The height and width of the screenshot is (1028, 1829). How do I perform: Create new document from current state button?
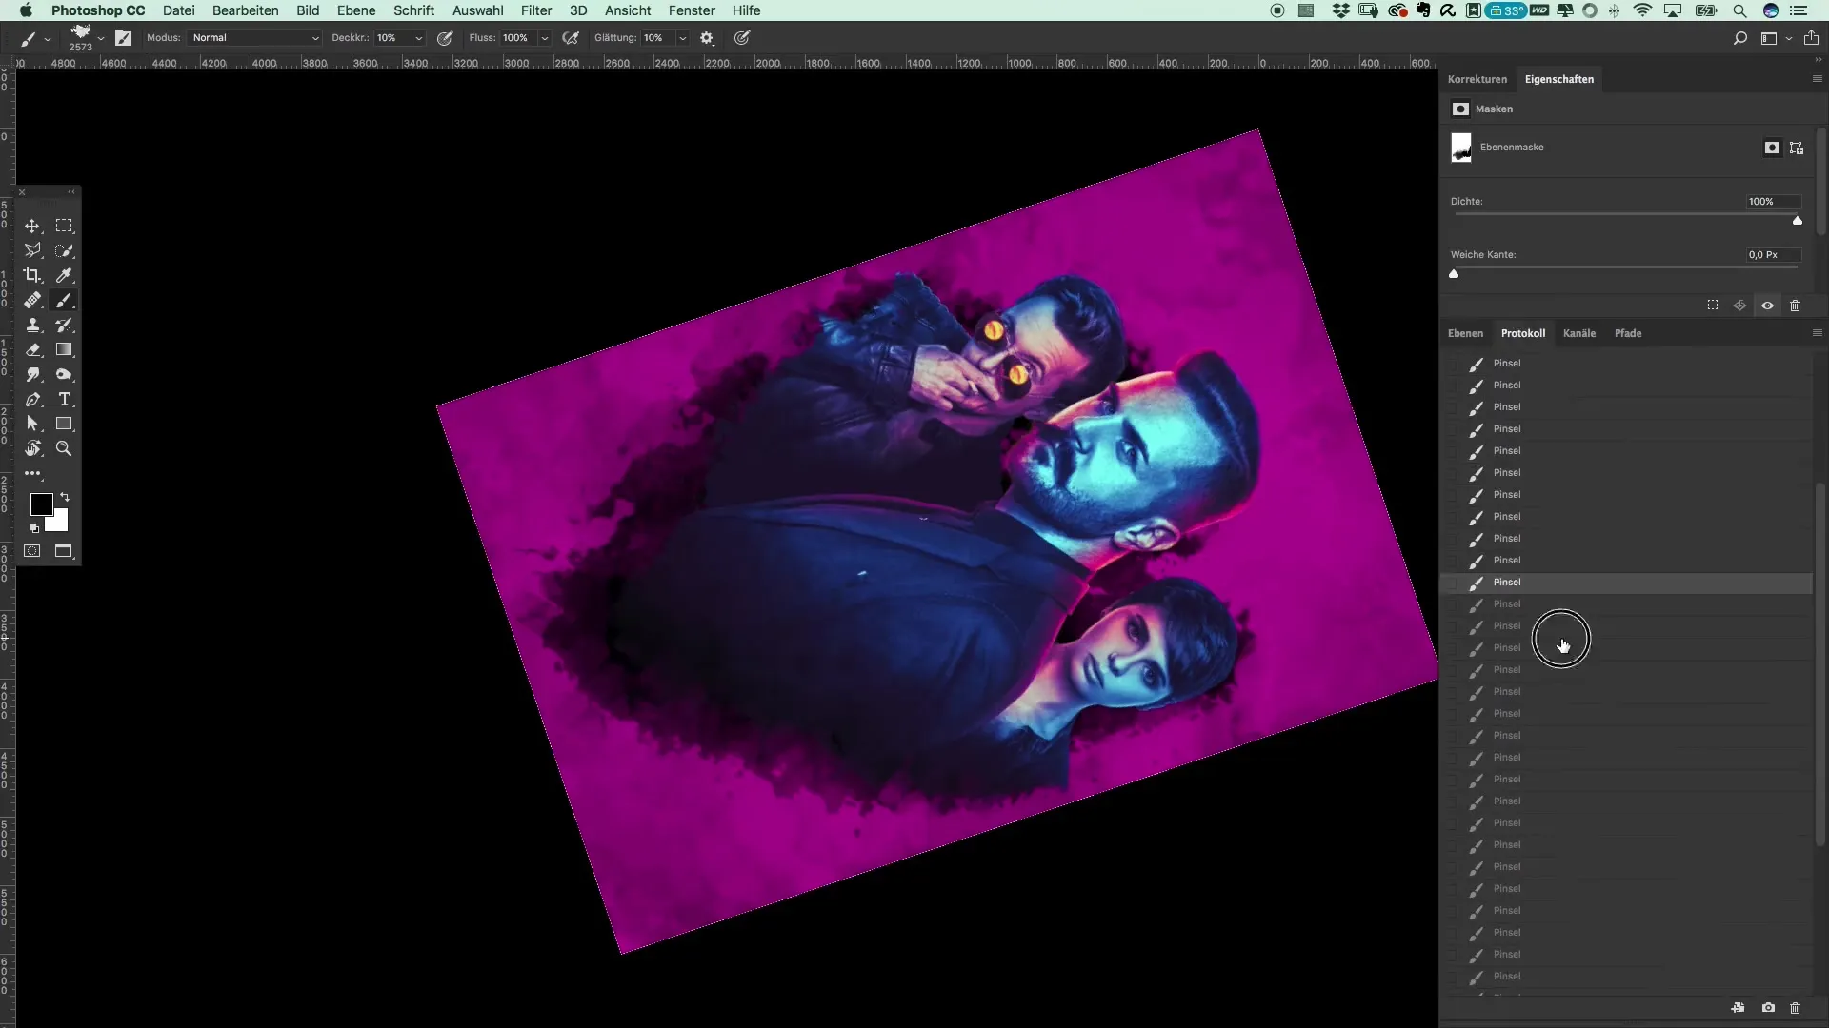1739,1007
